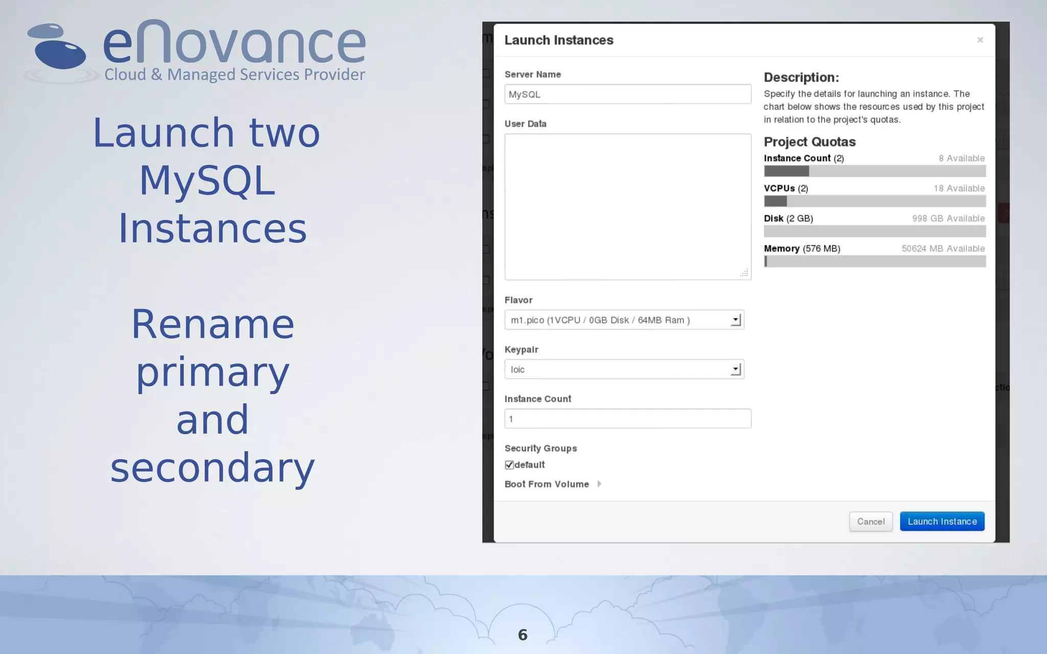This screenshot has width=1047, height=654.
Task: Open the Keypair dropdown showing loic
Action: 624,369
